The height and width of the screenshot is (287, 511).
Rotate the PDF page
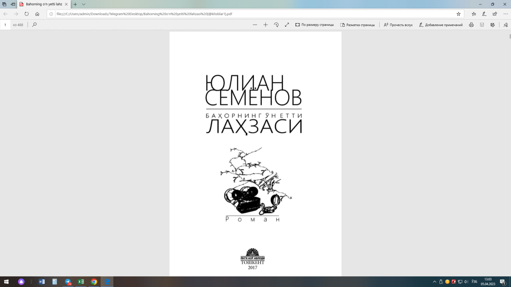pyautogui.click(x=277, y=24)
